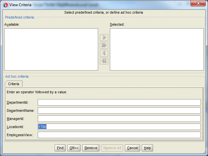Image resolution: width=208 pixels, height=156 pixels.
Task: Click the Remove button
Action: coord(91,148)
